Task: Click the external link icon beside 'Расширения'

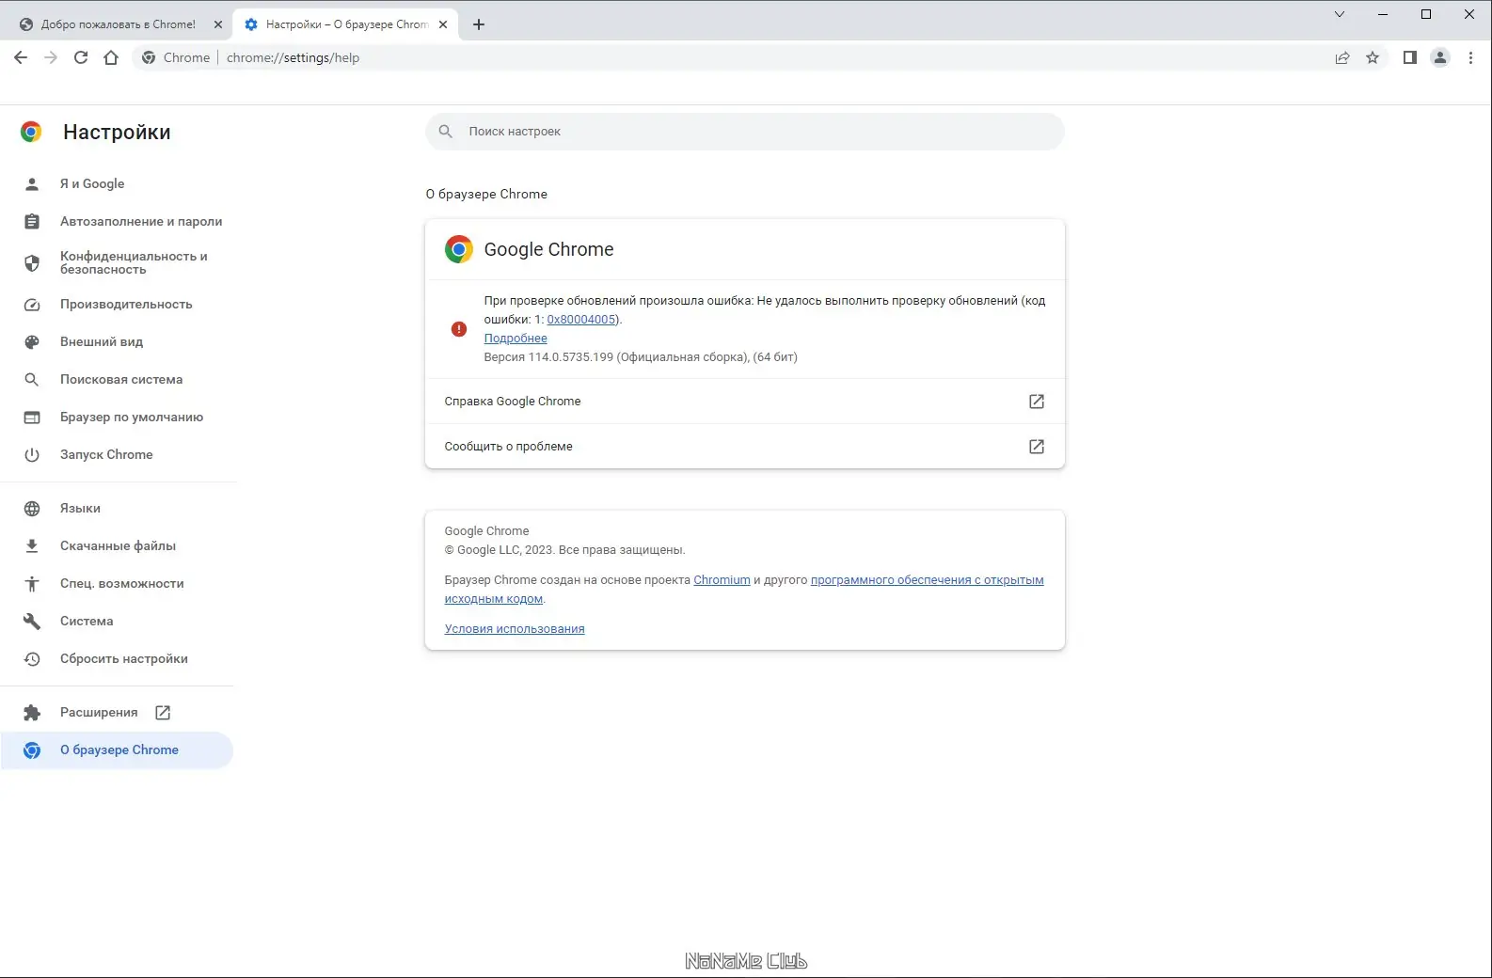Action: tap(163, 712)
